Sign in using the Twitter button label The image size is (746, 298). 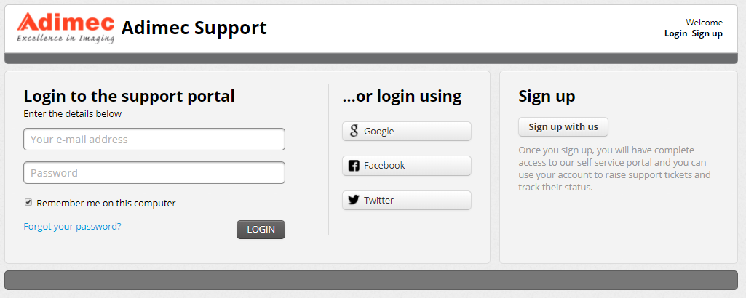[x=378, y=201]
